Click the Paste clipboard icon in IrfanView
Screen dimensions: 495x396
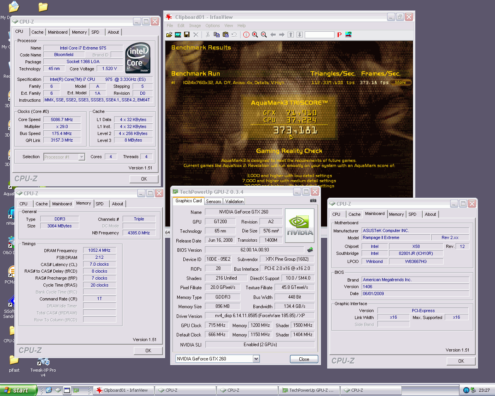225,35
